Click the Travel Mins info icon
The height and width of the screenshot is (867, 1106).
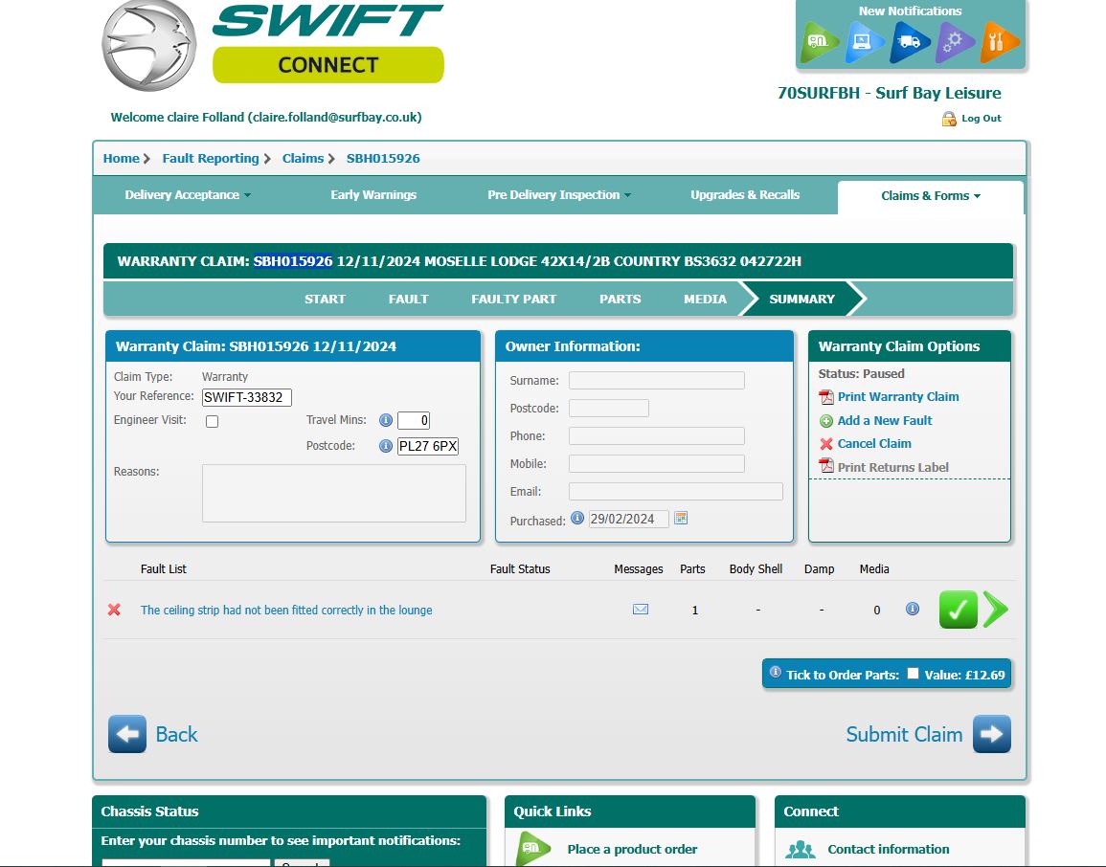pos(386,420)
